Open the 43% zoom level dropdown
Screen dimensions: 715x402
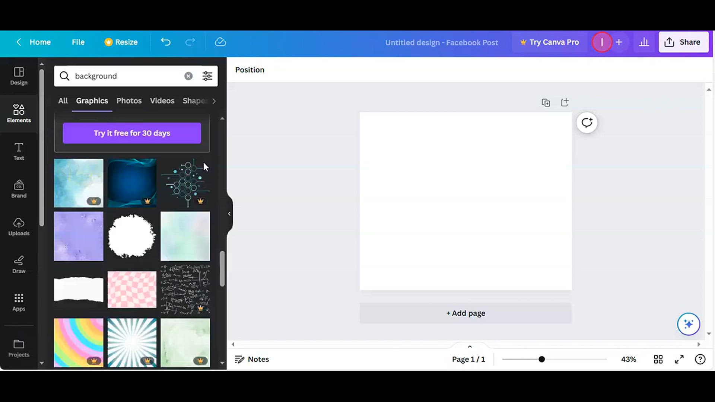[629, 359]
